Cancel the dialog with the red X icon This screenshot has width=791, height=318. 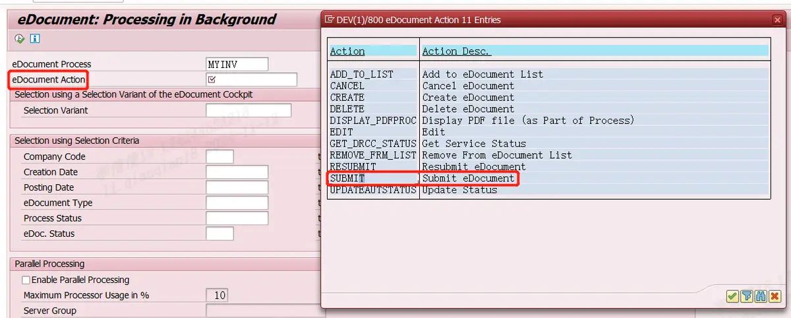775,297
